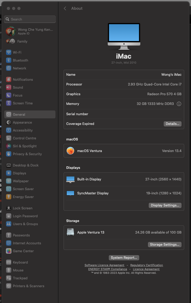Screen dimensions: 191x303
Task: Open Privacy & Security hand icon
Action: coord(8,154)
